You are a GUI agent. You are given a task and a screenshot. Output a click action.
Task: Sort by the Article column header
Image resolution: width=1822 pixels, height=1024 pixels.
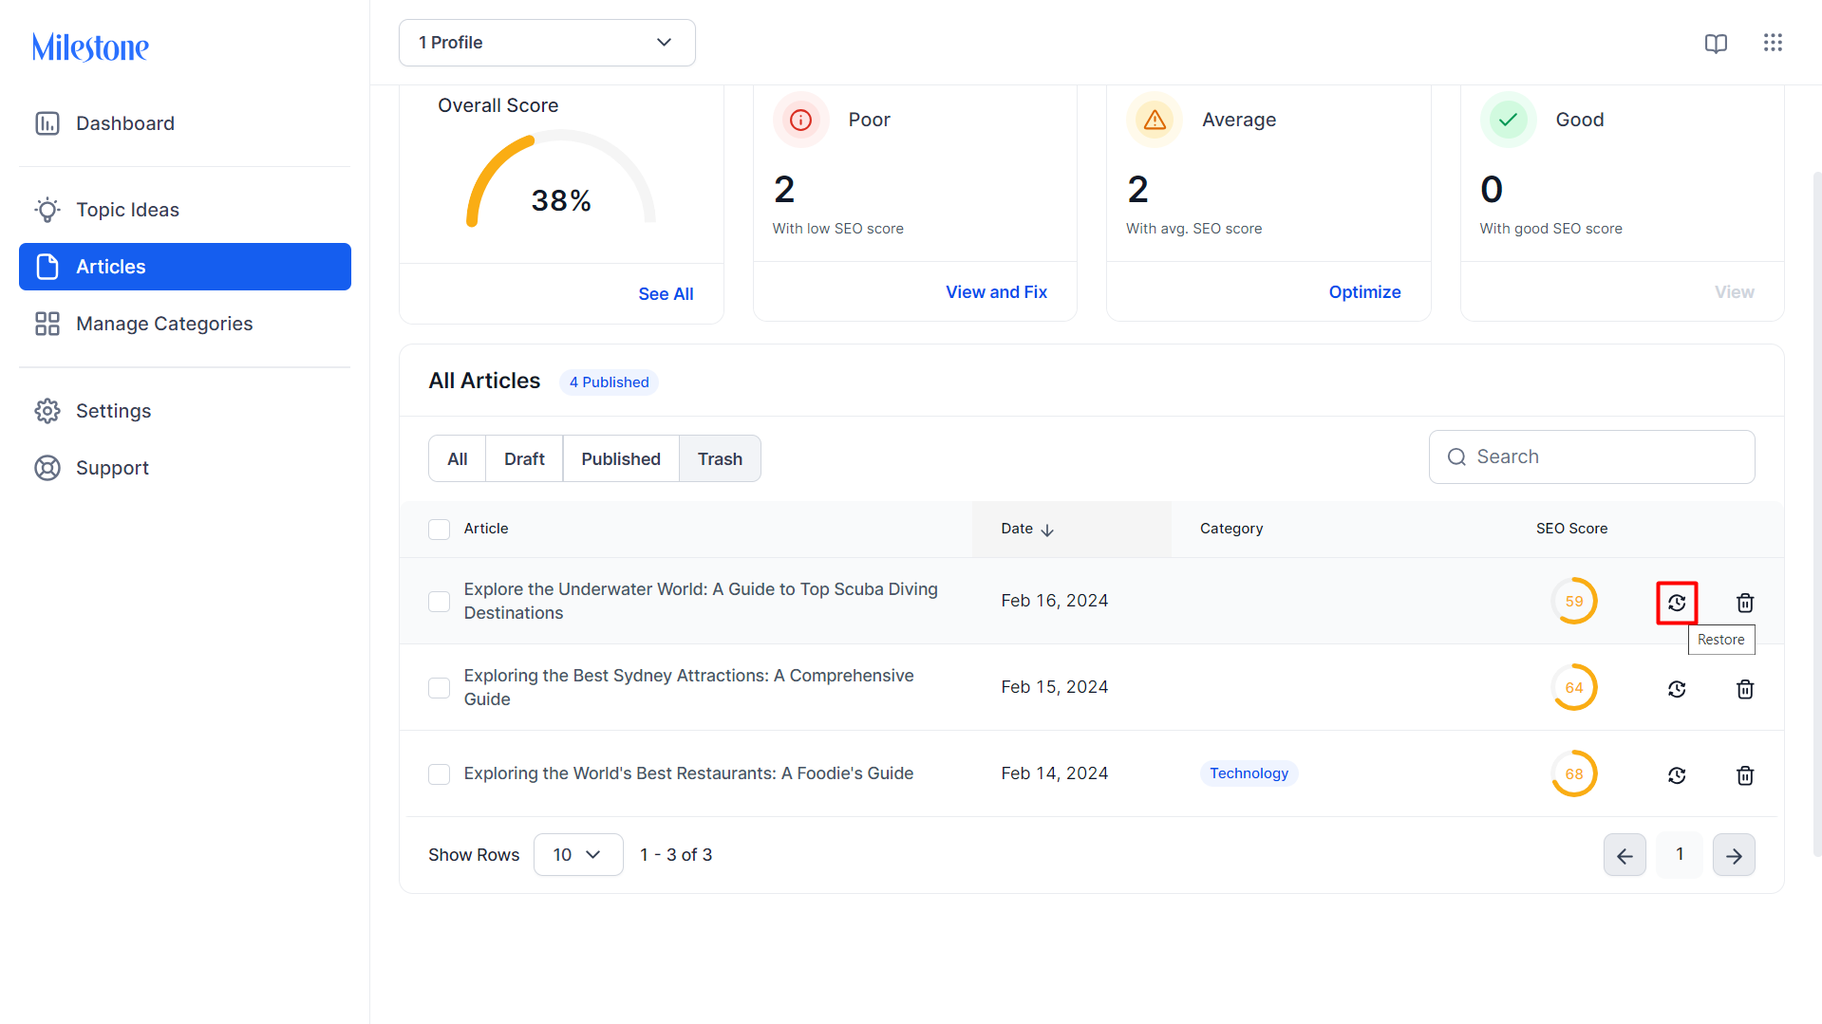tap(485, 529)
